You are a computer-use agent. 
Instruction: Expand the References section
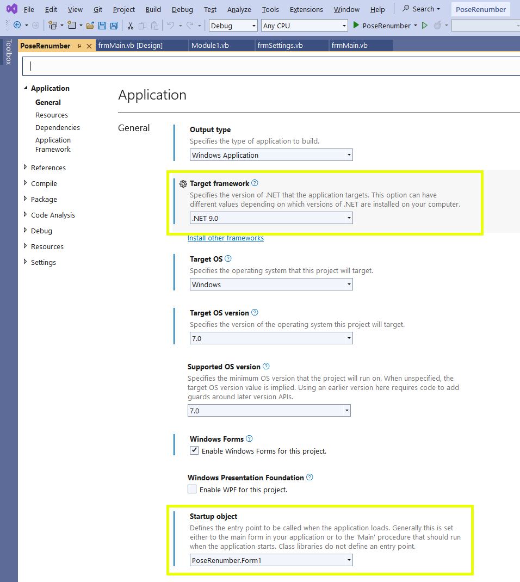tap(25, 168)
